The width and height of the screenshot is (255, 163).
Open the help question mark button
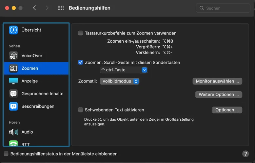pos(245,154)
